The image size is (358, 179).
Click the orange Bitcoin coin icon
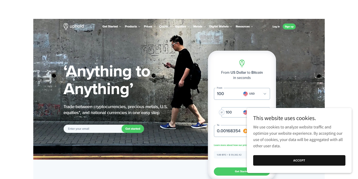coord(245,131)
